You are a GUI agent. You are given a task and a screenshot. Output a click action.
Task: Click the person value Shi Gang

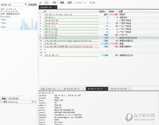coord(58,122)
